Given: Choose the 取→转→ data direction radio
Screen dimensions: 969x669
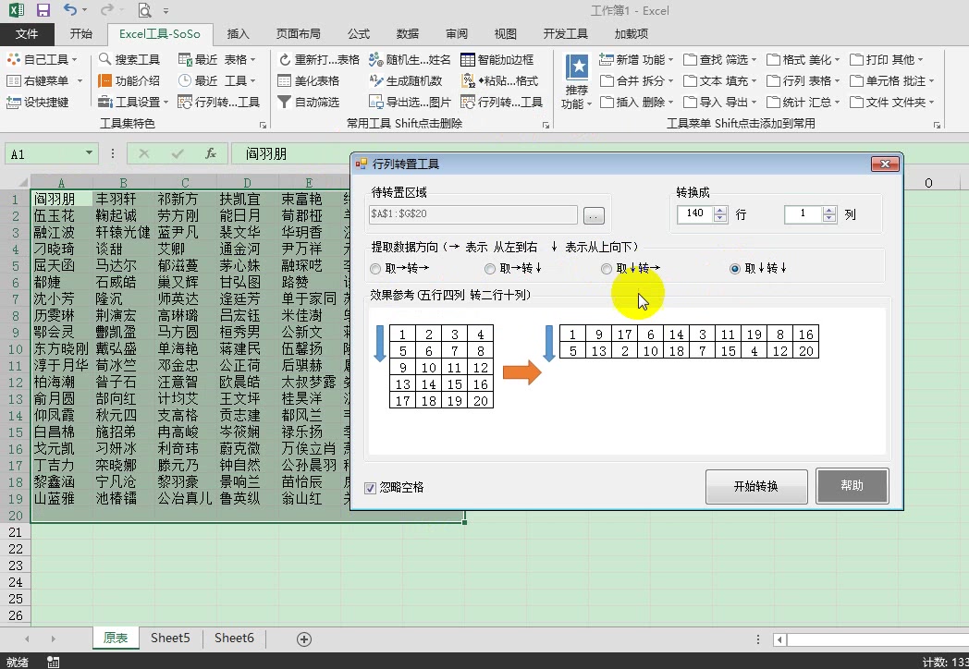Looking at the screenshot, I should point(377,269).
